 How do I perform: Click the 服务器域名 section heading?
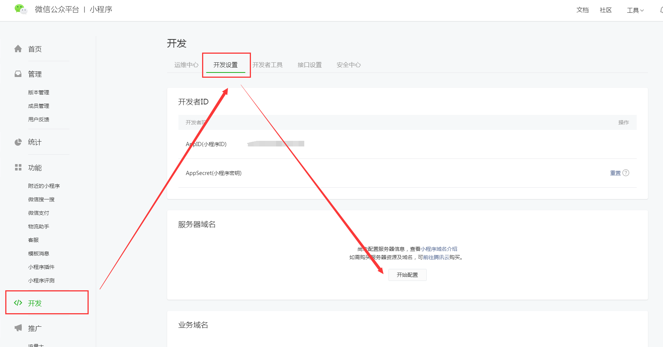pos(197,224)
